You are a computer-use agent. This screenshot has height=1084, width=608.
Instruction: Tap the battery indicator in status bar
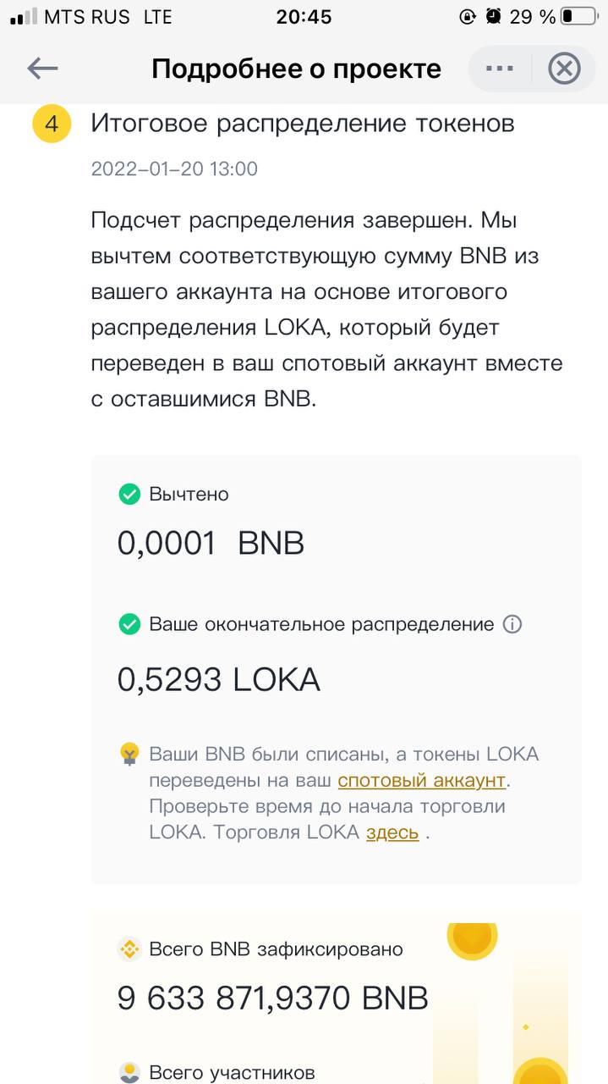point(578,16)
